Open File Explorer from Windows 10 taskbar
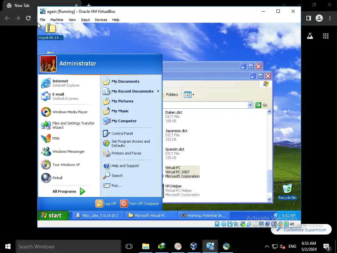337x253 pixels. (x=145, y=246)
